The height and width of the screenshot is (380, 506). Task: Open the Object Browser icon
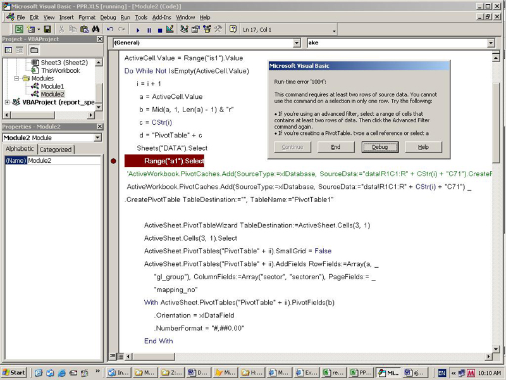pyautogui.click(x=207, y=29)
